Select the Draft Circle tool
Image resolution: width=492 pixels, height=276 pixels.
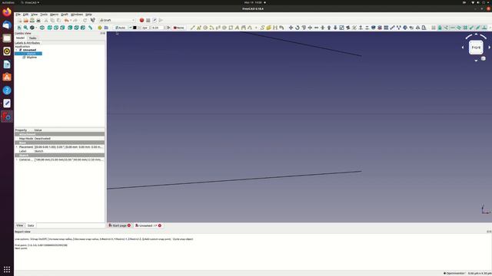pyautogui.click(x=205, y=28)
